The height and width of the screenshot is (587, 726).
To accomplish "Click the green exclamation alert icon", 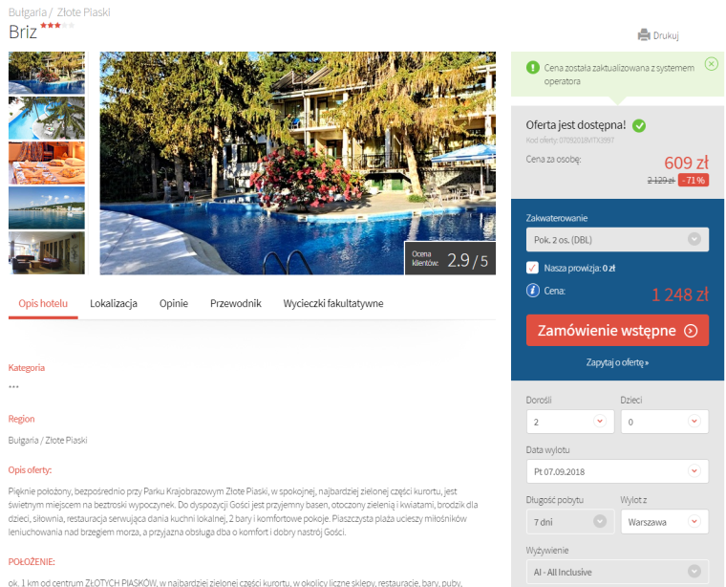I will (532, 68).
